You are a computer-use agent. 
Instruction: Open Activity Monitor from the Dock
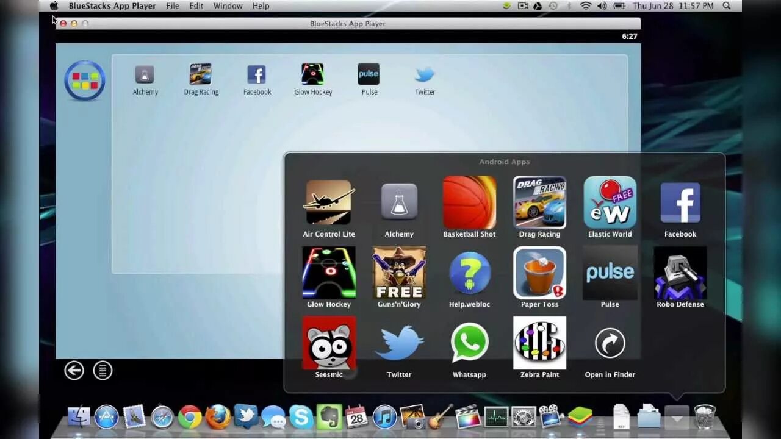click(496, 416)
